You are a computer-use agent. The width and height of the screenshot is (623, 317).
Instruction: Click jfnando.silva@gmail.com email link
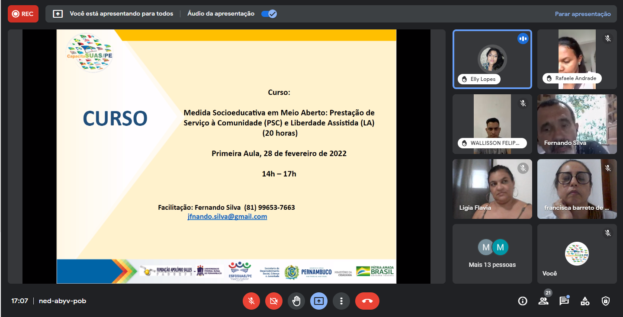(227, 217)
